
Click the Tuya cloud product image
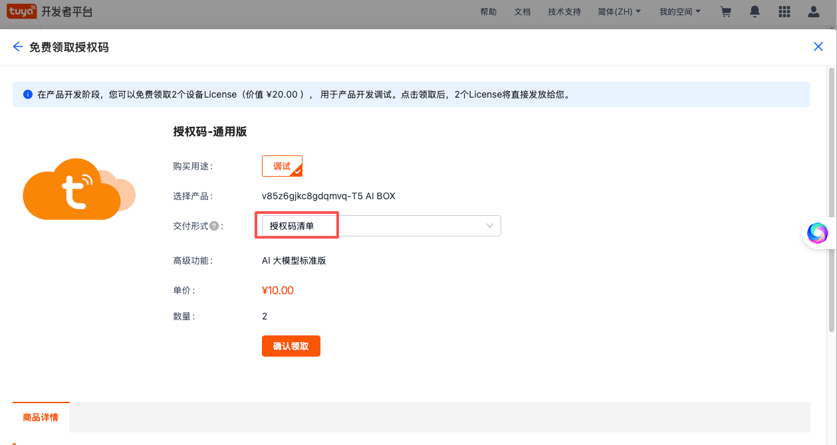[x=78, y=189]
